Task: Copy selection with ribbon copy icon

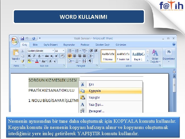Action: click(22, 56)
